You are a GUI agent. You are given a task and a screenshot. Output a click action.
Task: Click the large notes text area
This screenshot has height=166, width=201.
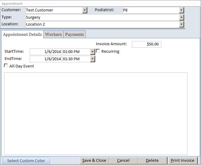(96, 114)
